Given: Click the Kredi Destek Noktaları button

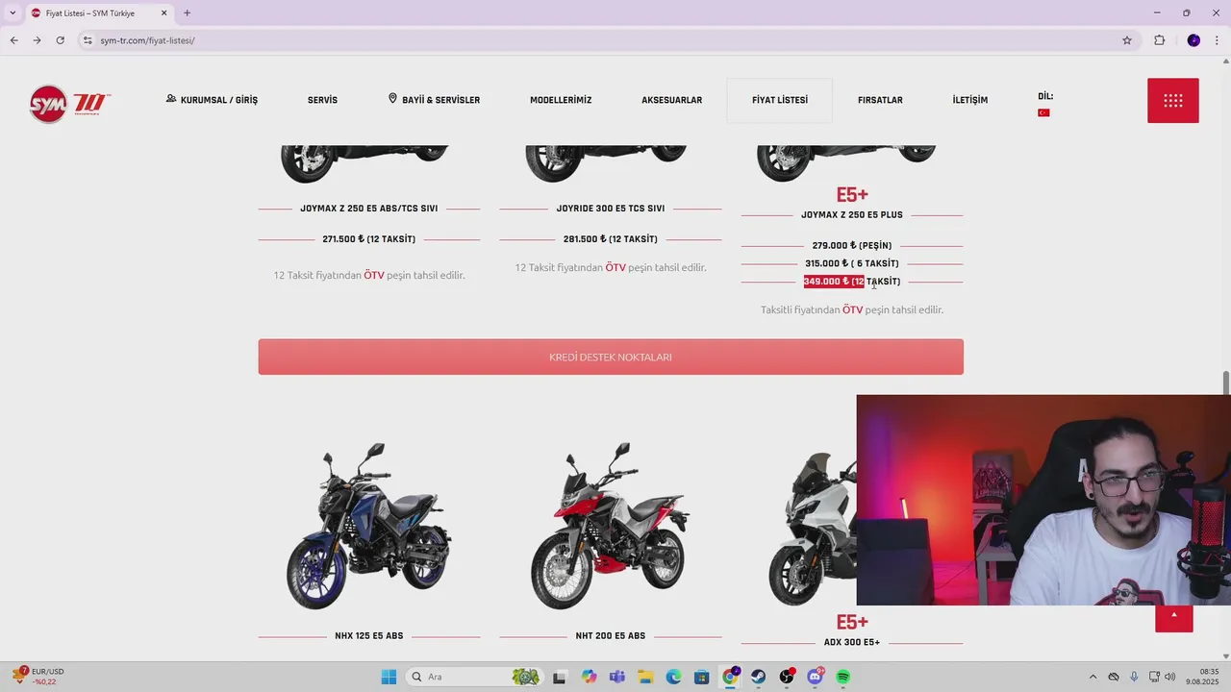Looking at the screenshot, I should (611, 357).
